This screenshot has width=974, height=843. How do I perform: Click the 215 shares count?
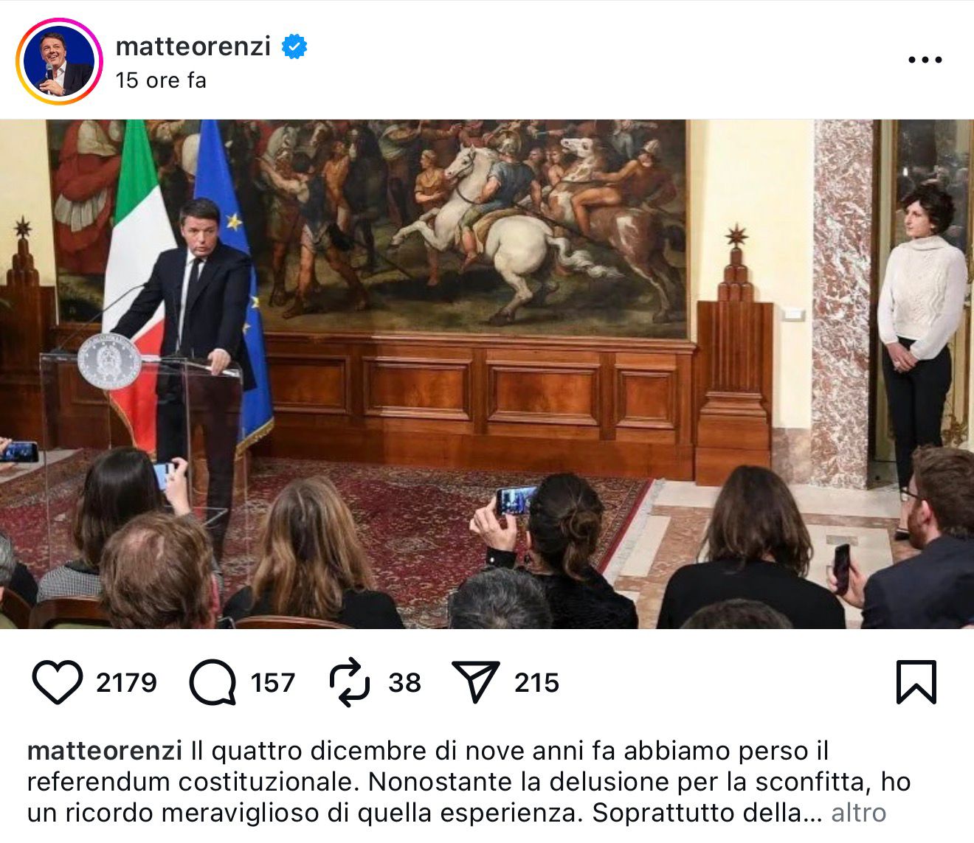tap(536, 682)
